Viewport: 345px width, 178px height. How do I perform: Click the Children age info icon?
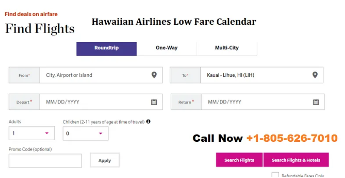(x=148, y=121)
